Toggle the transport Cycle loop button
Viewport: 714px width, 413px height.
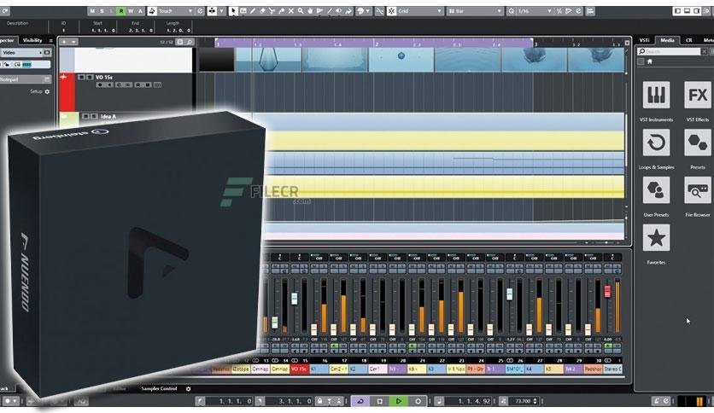pos(360,401)
